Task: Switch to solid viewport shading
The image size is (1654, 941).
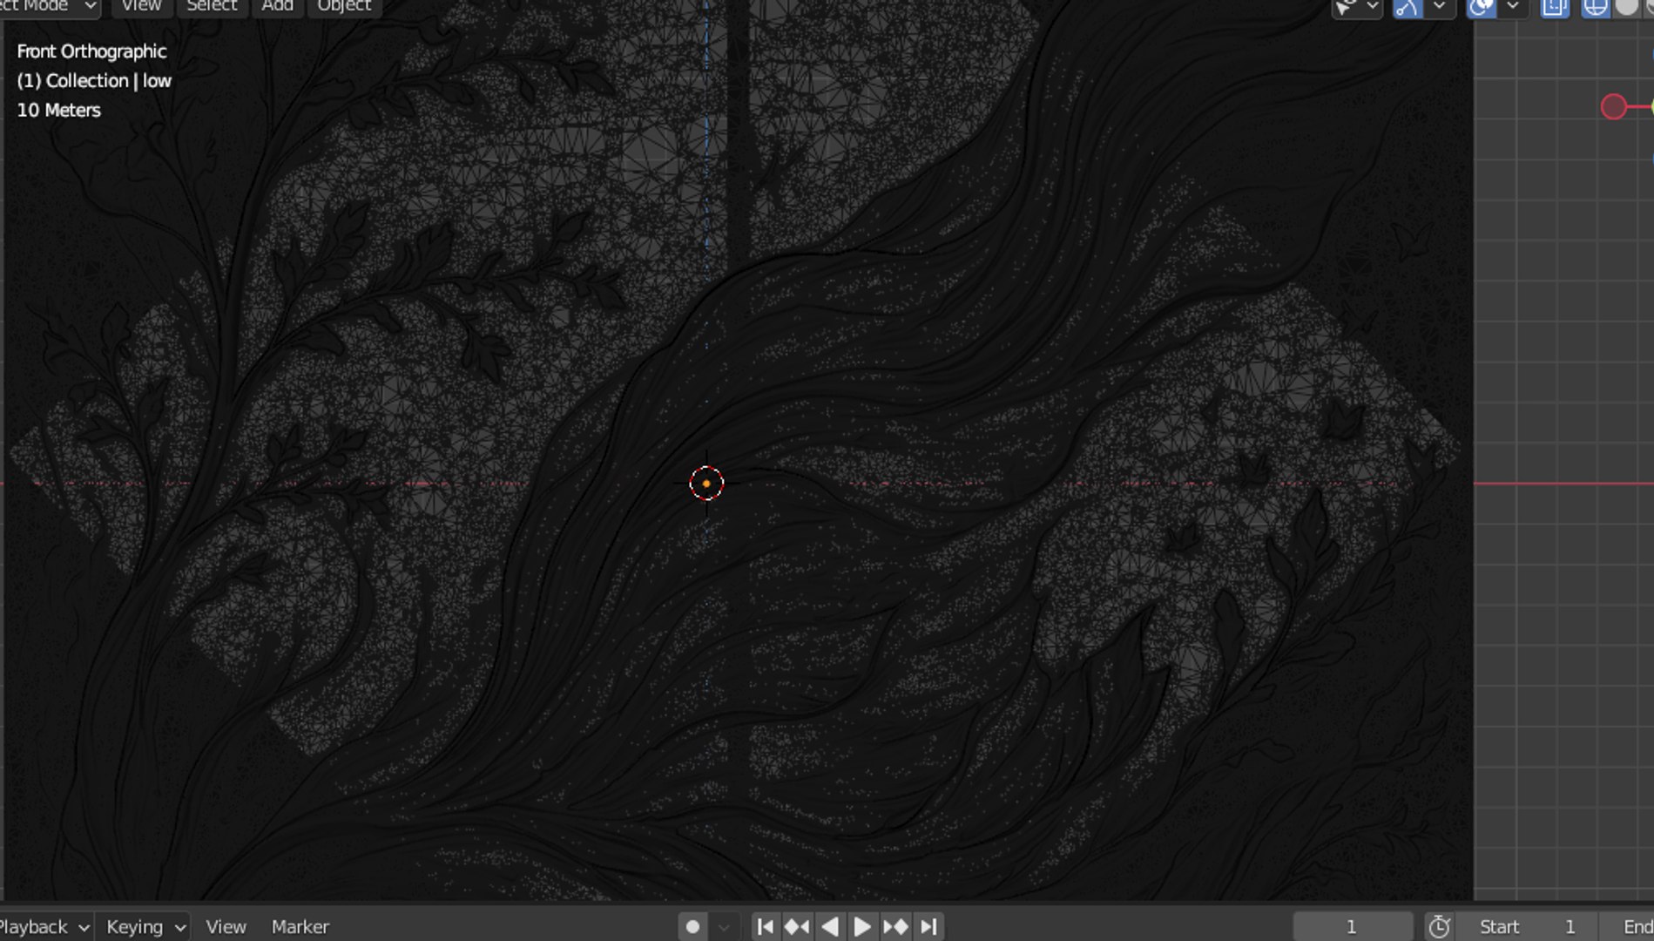Action: [x=1626, y=7]
